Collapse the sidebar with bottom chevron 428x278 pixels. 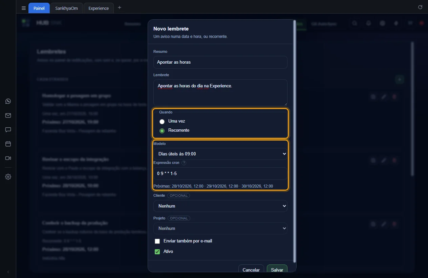(8, 272)
